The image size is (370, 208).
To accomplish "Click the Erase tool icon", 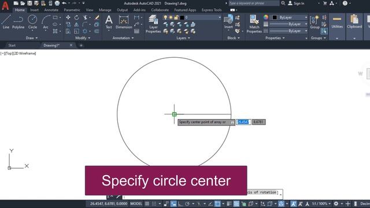I will coord(97,17).
